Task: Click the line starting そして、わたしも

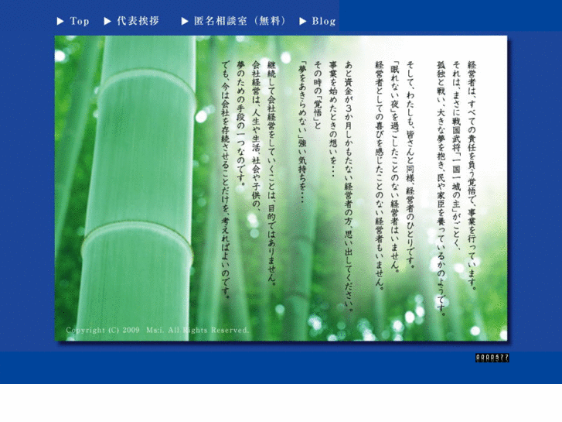Action: (x=410, y=165)
